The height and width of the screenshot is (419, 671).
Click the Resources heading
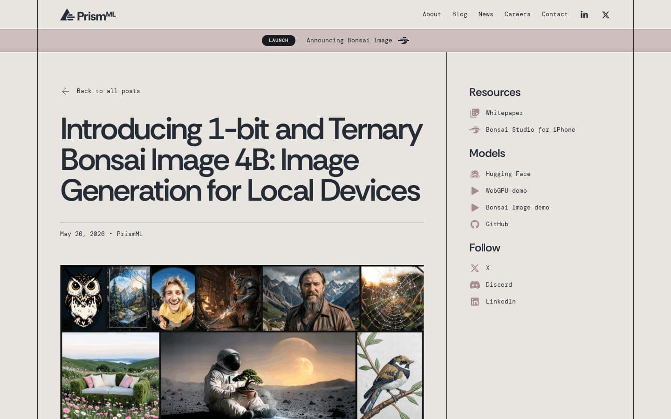tap(495, 92)
